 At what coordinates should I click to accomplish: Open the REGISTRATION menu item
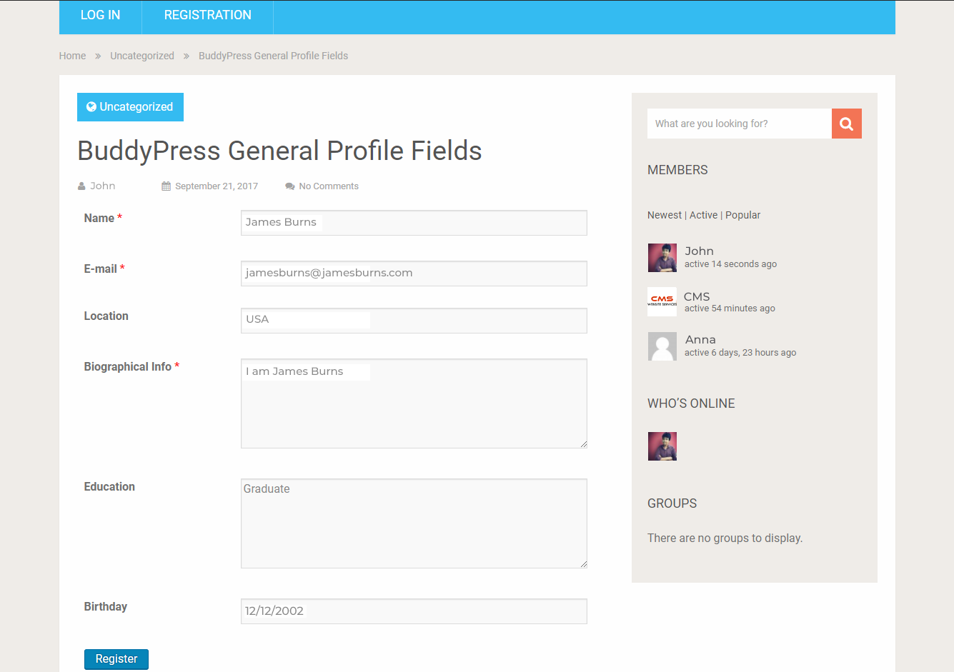click(x=207, y=16)
